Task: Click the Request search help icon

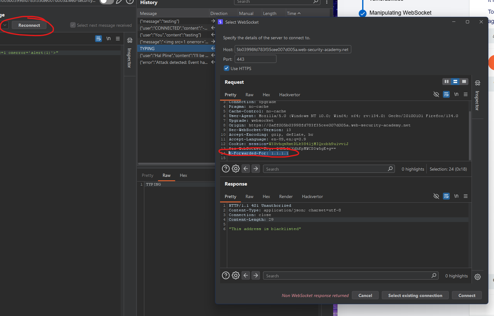Action: click(226, 169)
